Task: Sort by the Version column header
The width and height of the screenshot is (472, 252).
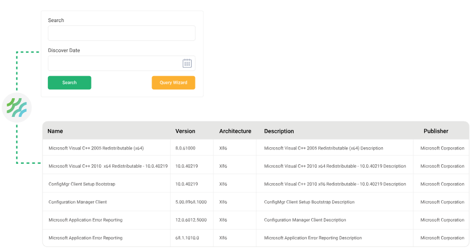Action: pos(185,131)
